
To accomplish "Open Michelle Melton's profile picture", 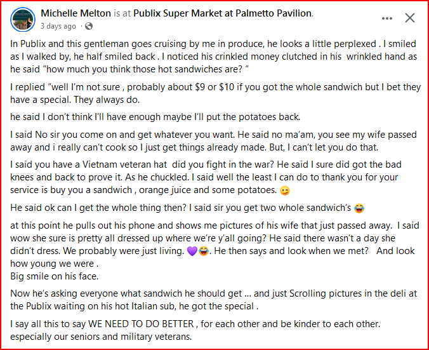I will (x=23, y=20).
